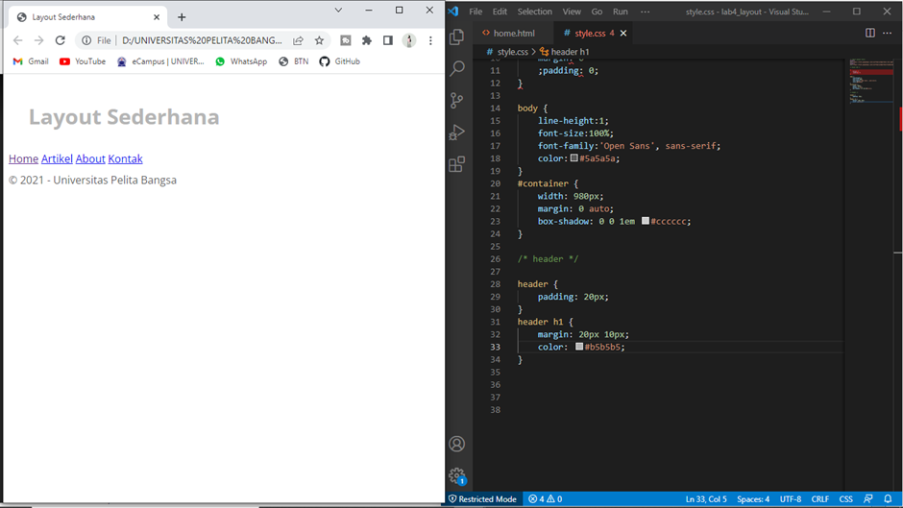Click the Kontak link on the page
Viewport: 903px width, 508px height.
click(126, 159)
